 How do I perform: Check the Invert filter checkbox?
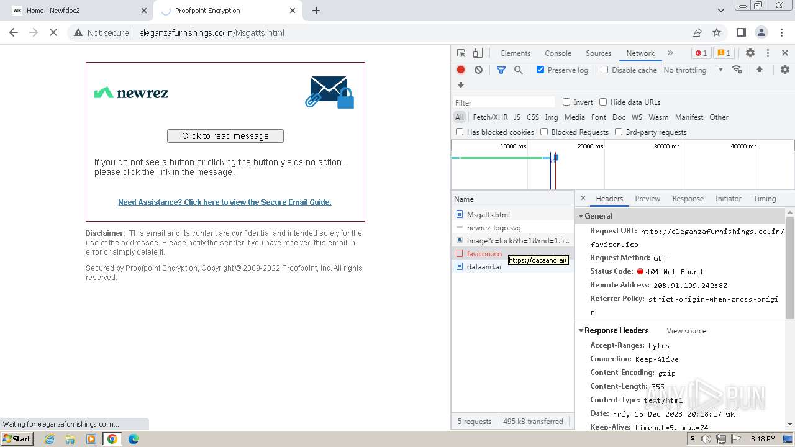(x=566, y=102)
